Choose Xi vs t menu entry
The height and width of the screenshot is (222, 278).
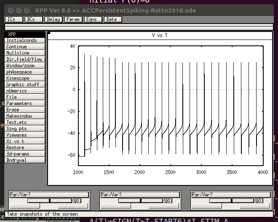(25, 141)
